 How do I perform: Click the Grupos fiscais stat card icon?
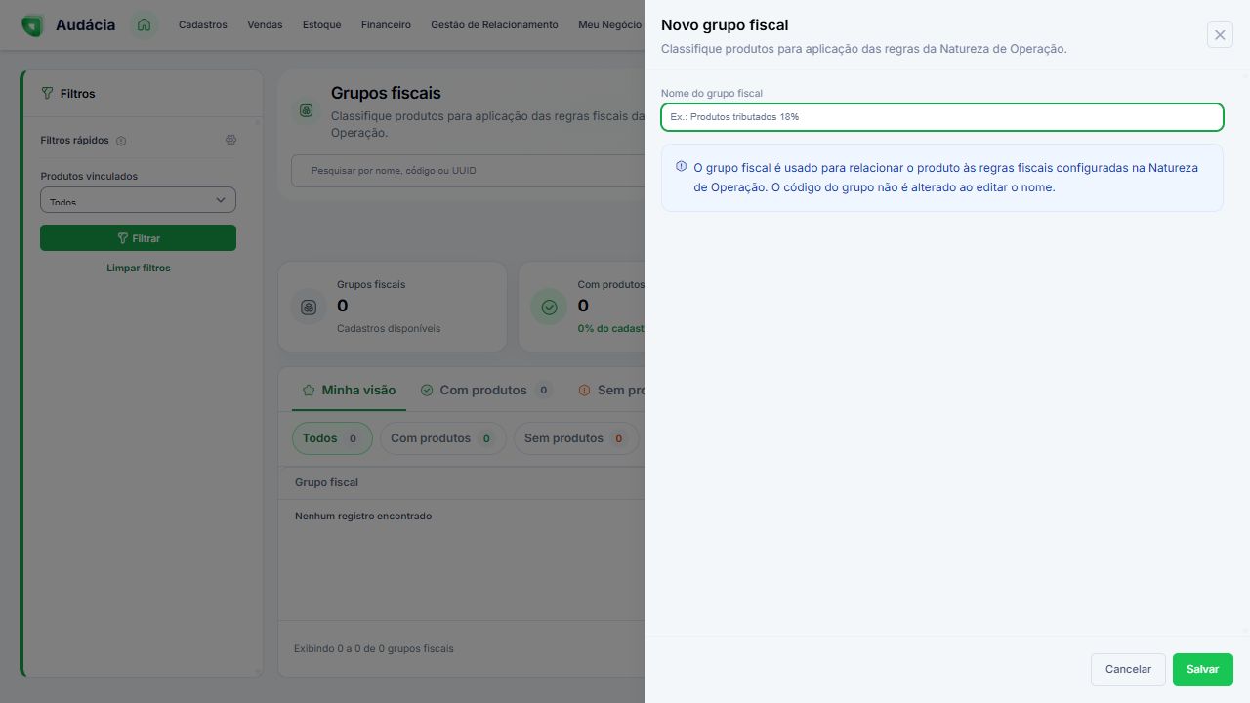(309, 308)
